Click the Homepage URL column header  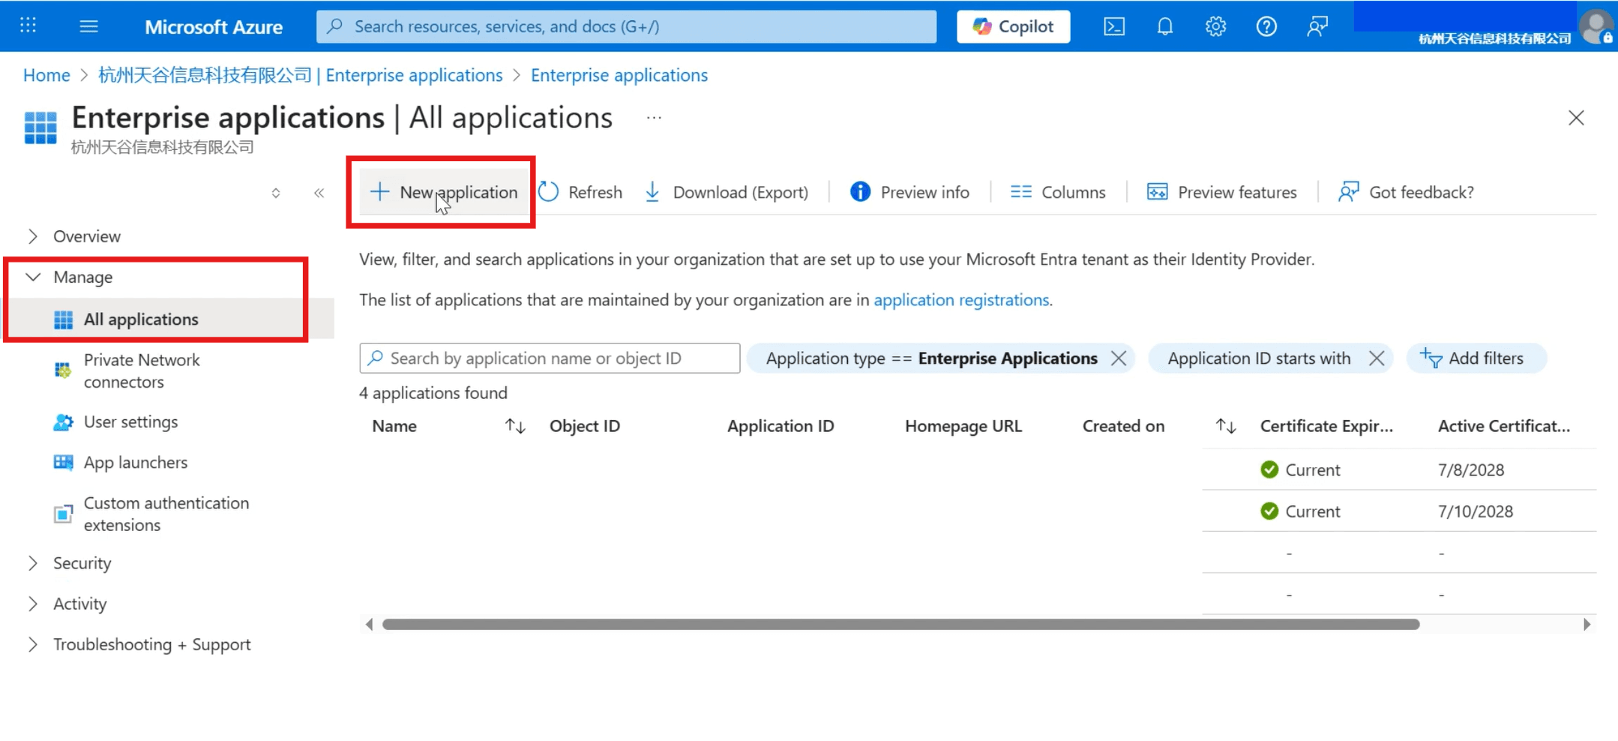point(963,426)
